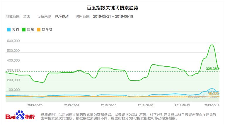The image size is (225, 126).
Task: Click the 2019-05-26 x-axis date
Action: pos(35,105)
